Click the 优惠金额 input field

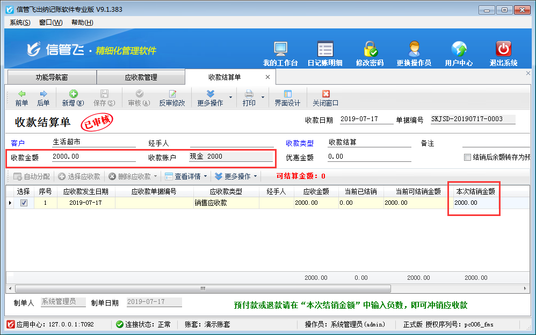coord(368,157)
